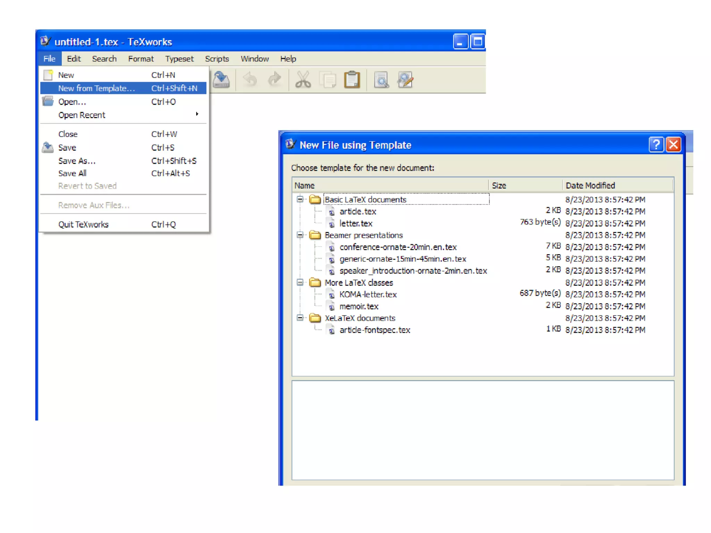This screenshot has width=711, height=533.
Task: Click the Cut scissors icon
Action: 303,80
